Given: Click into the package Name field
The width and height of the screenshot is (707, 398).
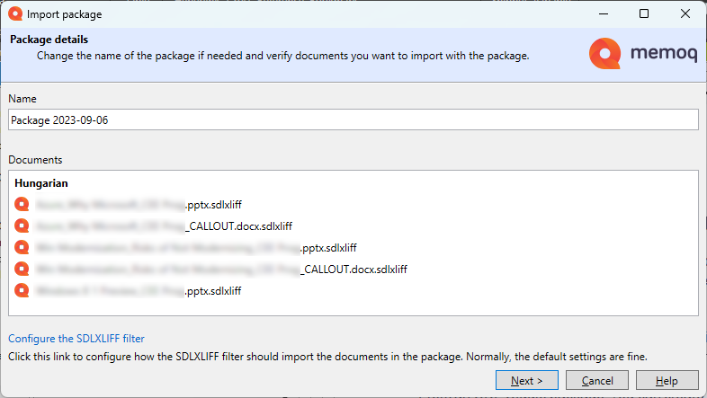Looking at the screenshot, I should (353, 119).
